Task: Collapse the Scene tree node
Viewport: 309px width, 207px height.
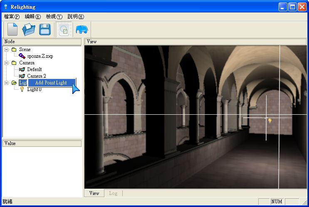Action: (7, 49)
